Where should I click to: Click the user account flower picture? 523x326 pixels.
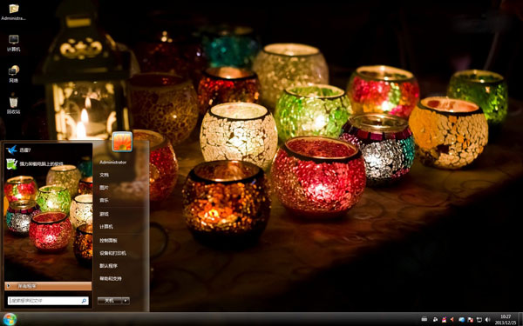tap(122, 142)
